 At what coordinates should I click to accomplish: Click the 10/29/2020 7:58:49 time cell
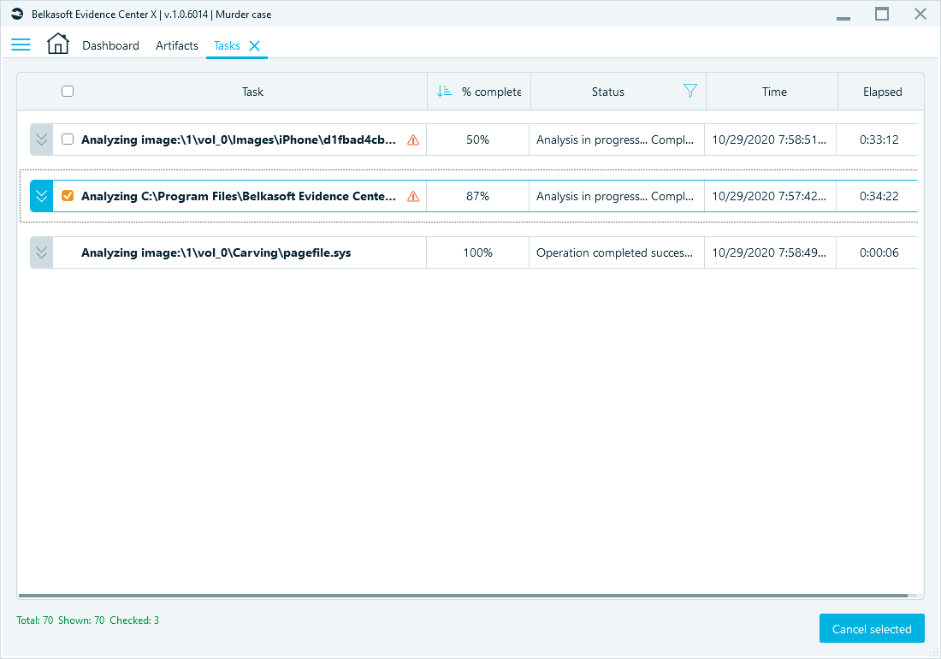[x=769, y=252]
